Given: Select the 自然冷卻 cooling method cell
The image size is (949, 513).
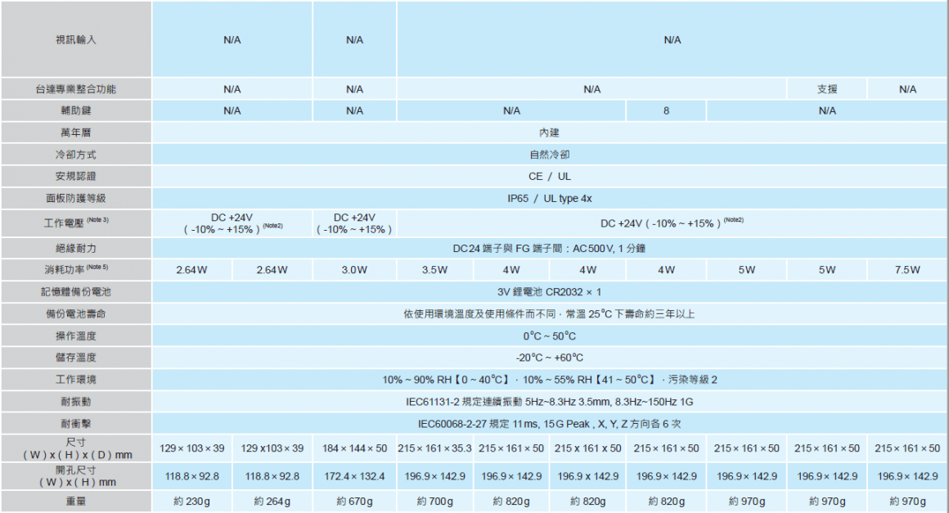Looking at the screenshot, I should click(x=550, y=155).
